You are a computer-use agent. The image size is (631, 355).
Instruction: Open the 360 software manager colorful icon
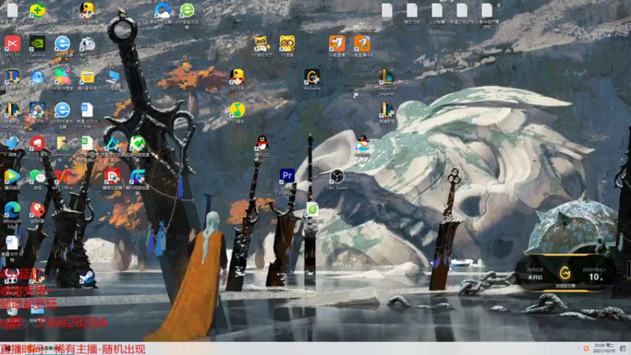[62, 77]
